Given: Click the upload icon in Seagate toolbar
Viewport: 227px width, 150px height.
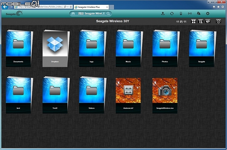Looking at the screenshot, I should tap(163, 14).
